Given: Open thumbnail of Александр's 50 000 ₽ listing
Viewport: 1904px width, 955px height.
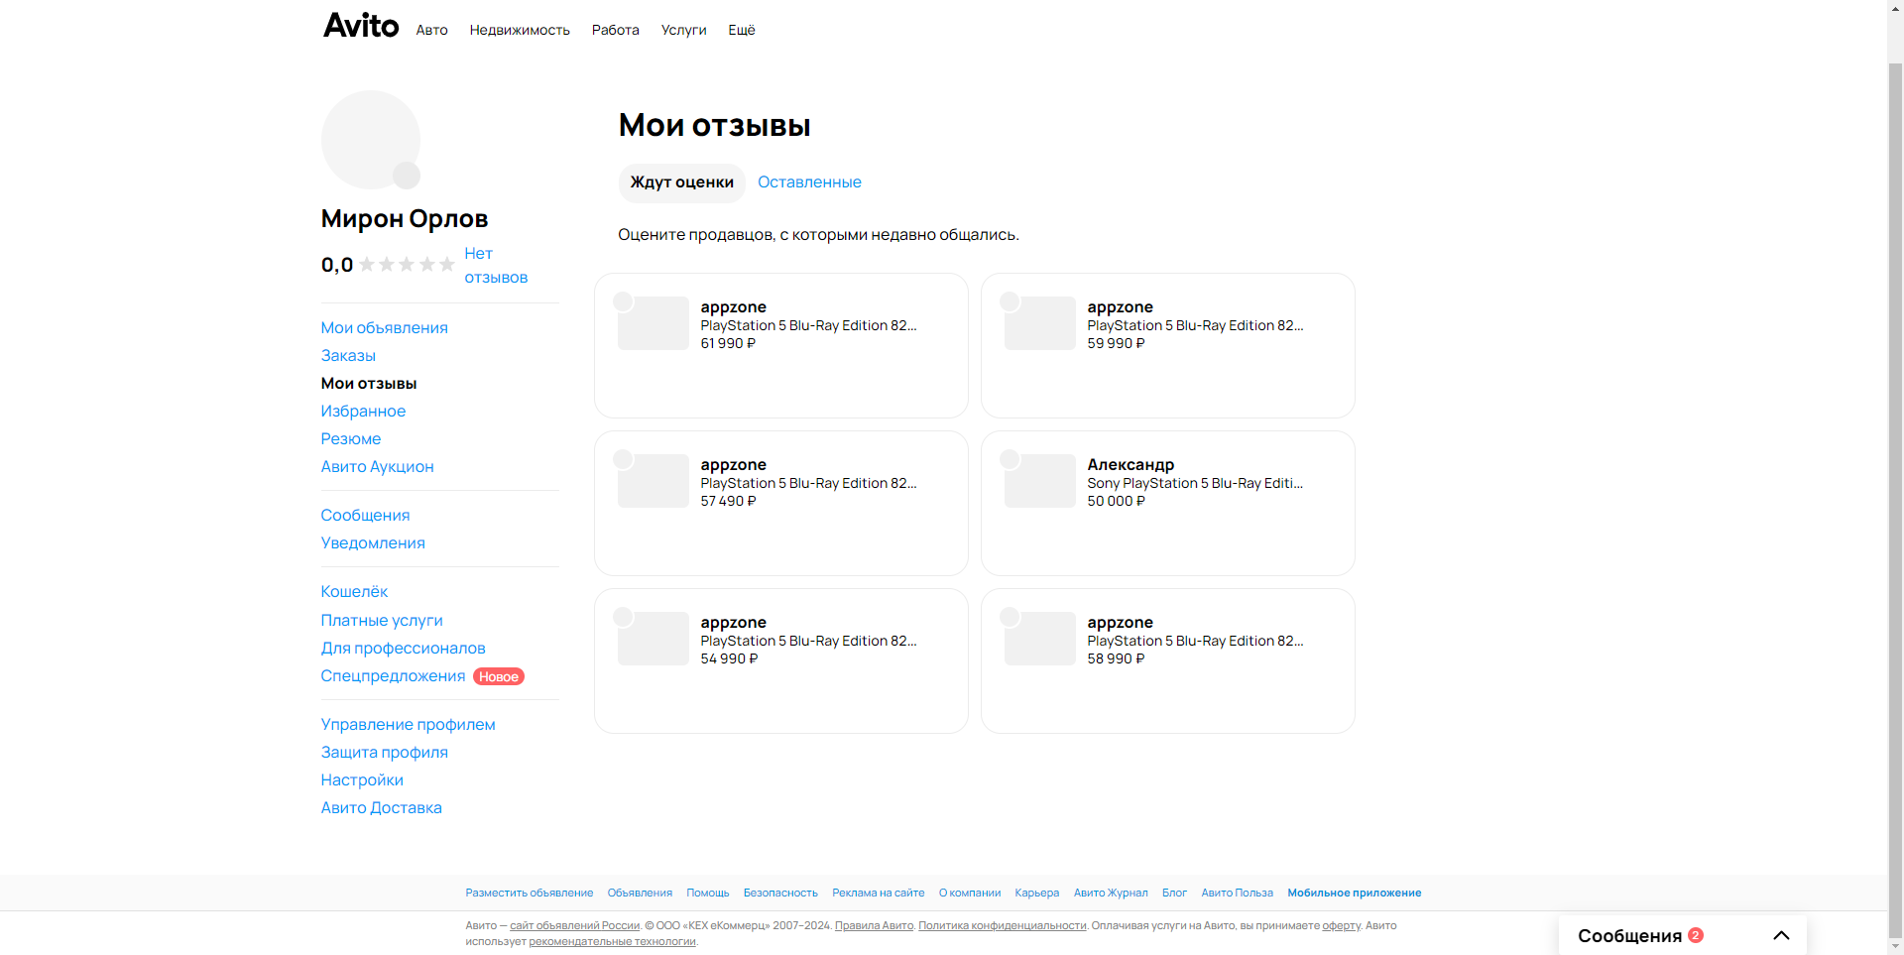Looking at the screenshot, I should [x=1040, y=481].
